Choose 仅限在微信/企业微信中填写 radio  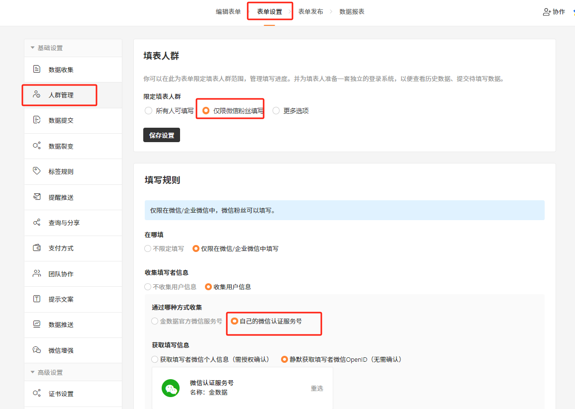coord(196,248)
